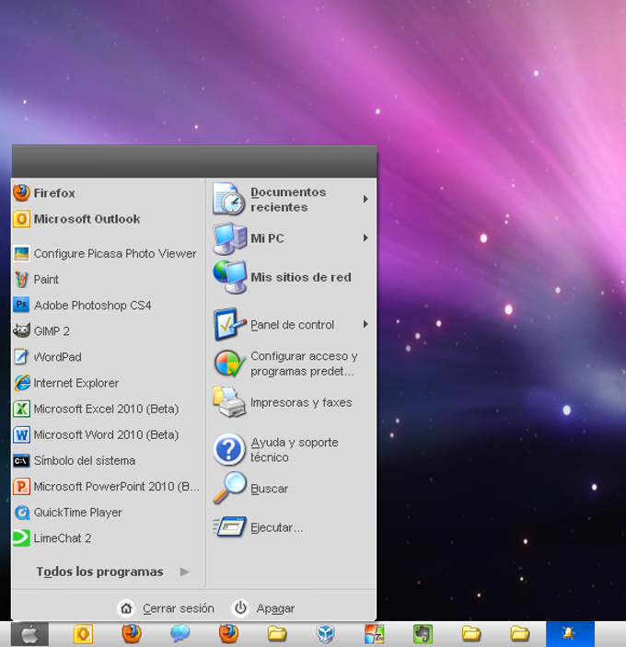Open LimeChat 2
Viewport: 626px width, 647px height.
point(62,538)
